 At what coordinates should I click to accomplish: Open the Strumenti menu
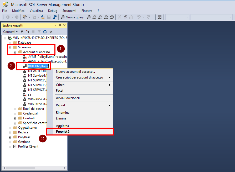(x=69, y=11)
